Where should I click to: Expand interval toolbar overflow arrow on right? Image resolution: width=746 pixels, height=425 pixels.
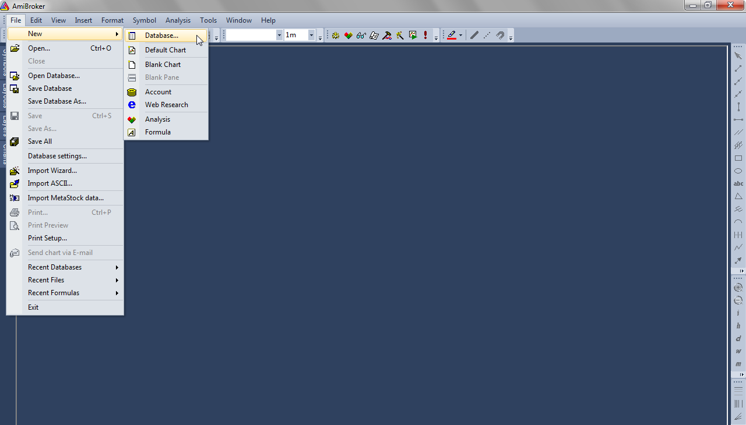click(x=742, y=374)
